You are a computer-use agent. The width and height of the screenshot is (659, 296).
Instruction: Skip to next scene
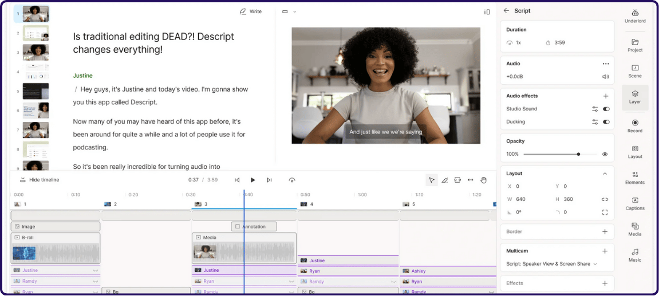pos(269,180)
